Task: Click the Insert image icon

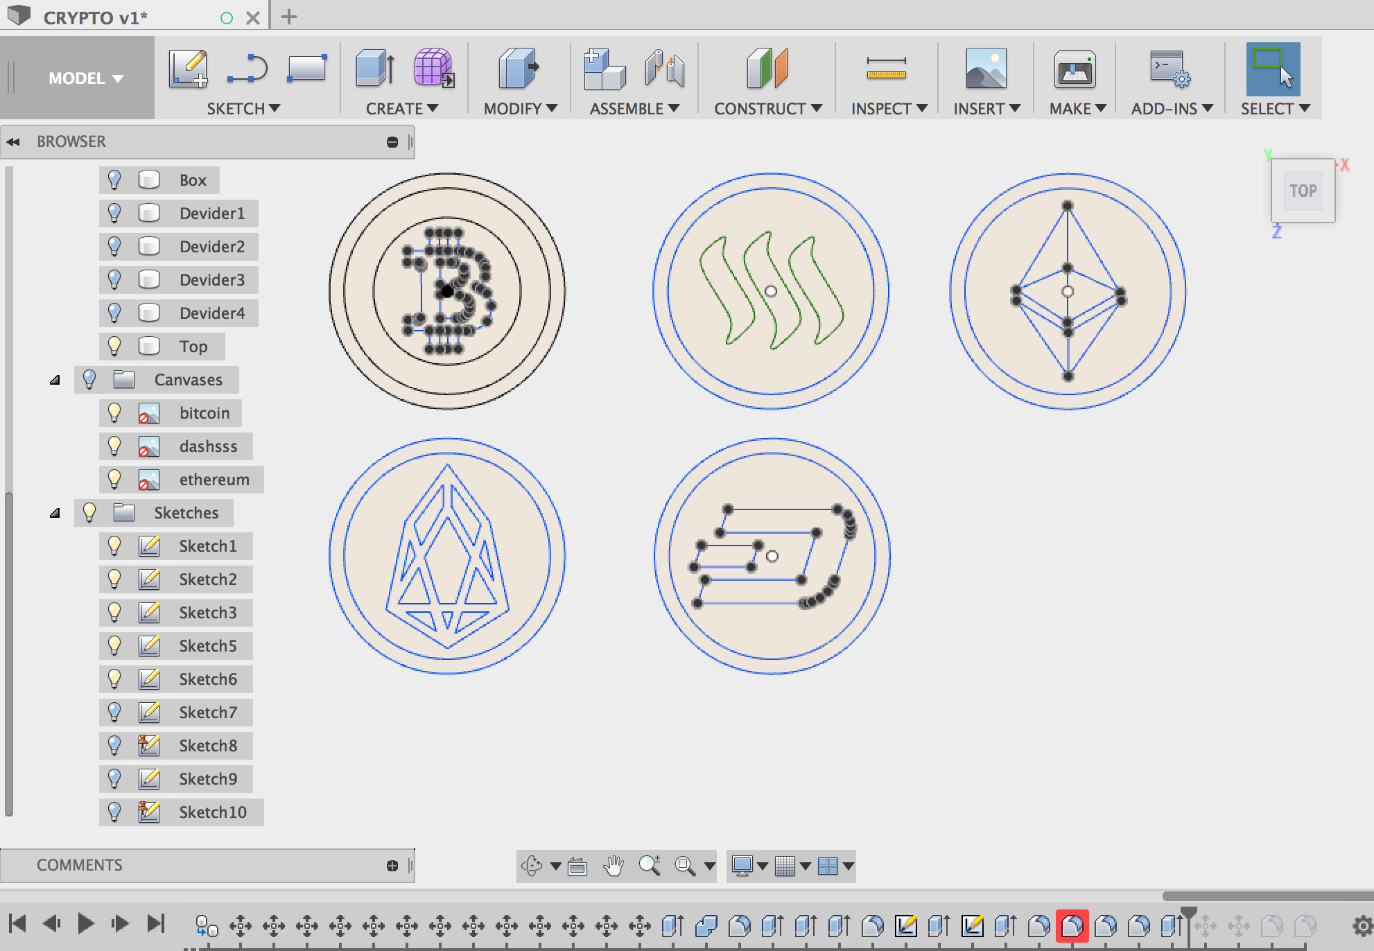Action: (x=986, y=68)
